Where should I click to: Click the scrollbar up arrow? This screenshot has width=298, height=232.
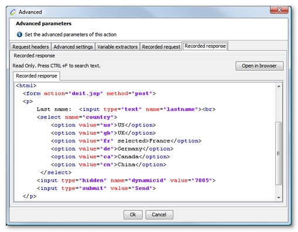(x=279, y=86)
